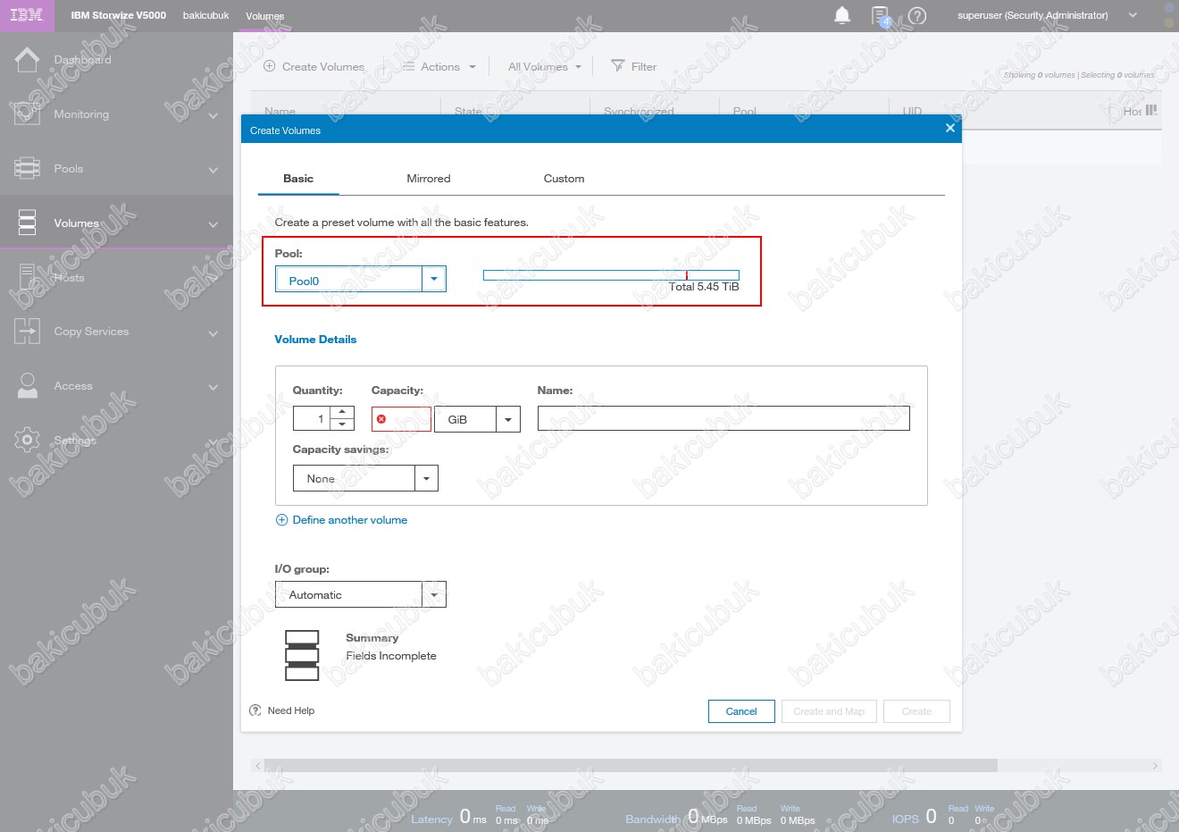Click the Copy Services sidebar icon
The image size is (1179, 832).
tap(27, 331)
